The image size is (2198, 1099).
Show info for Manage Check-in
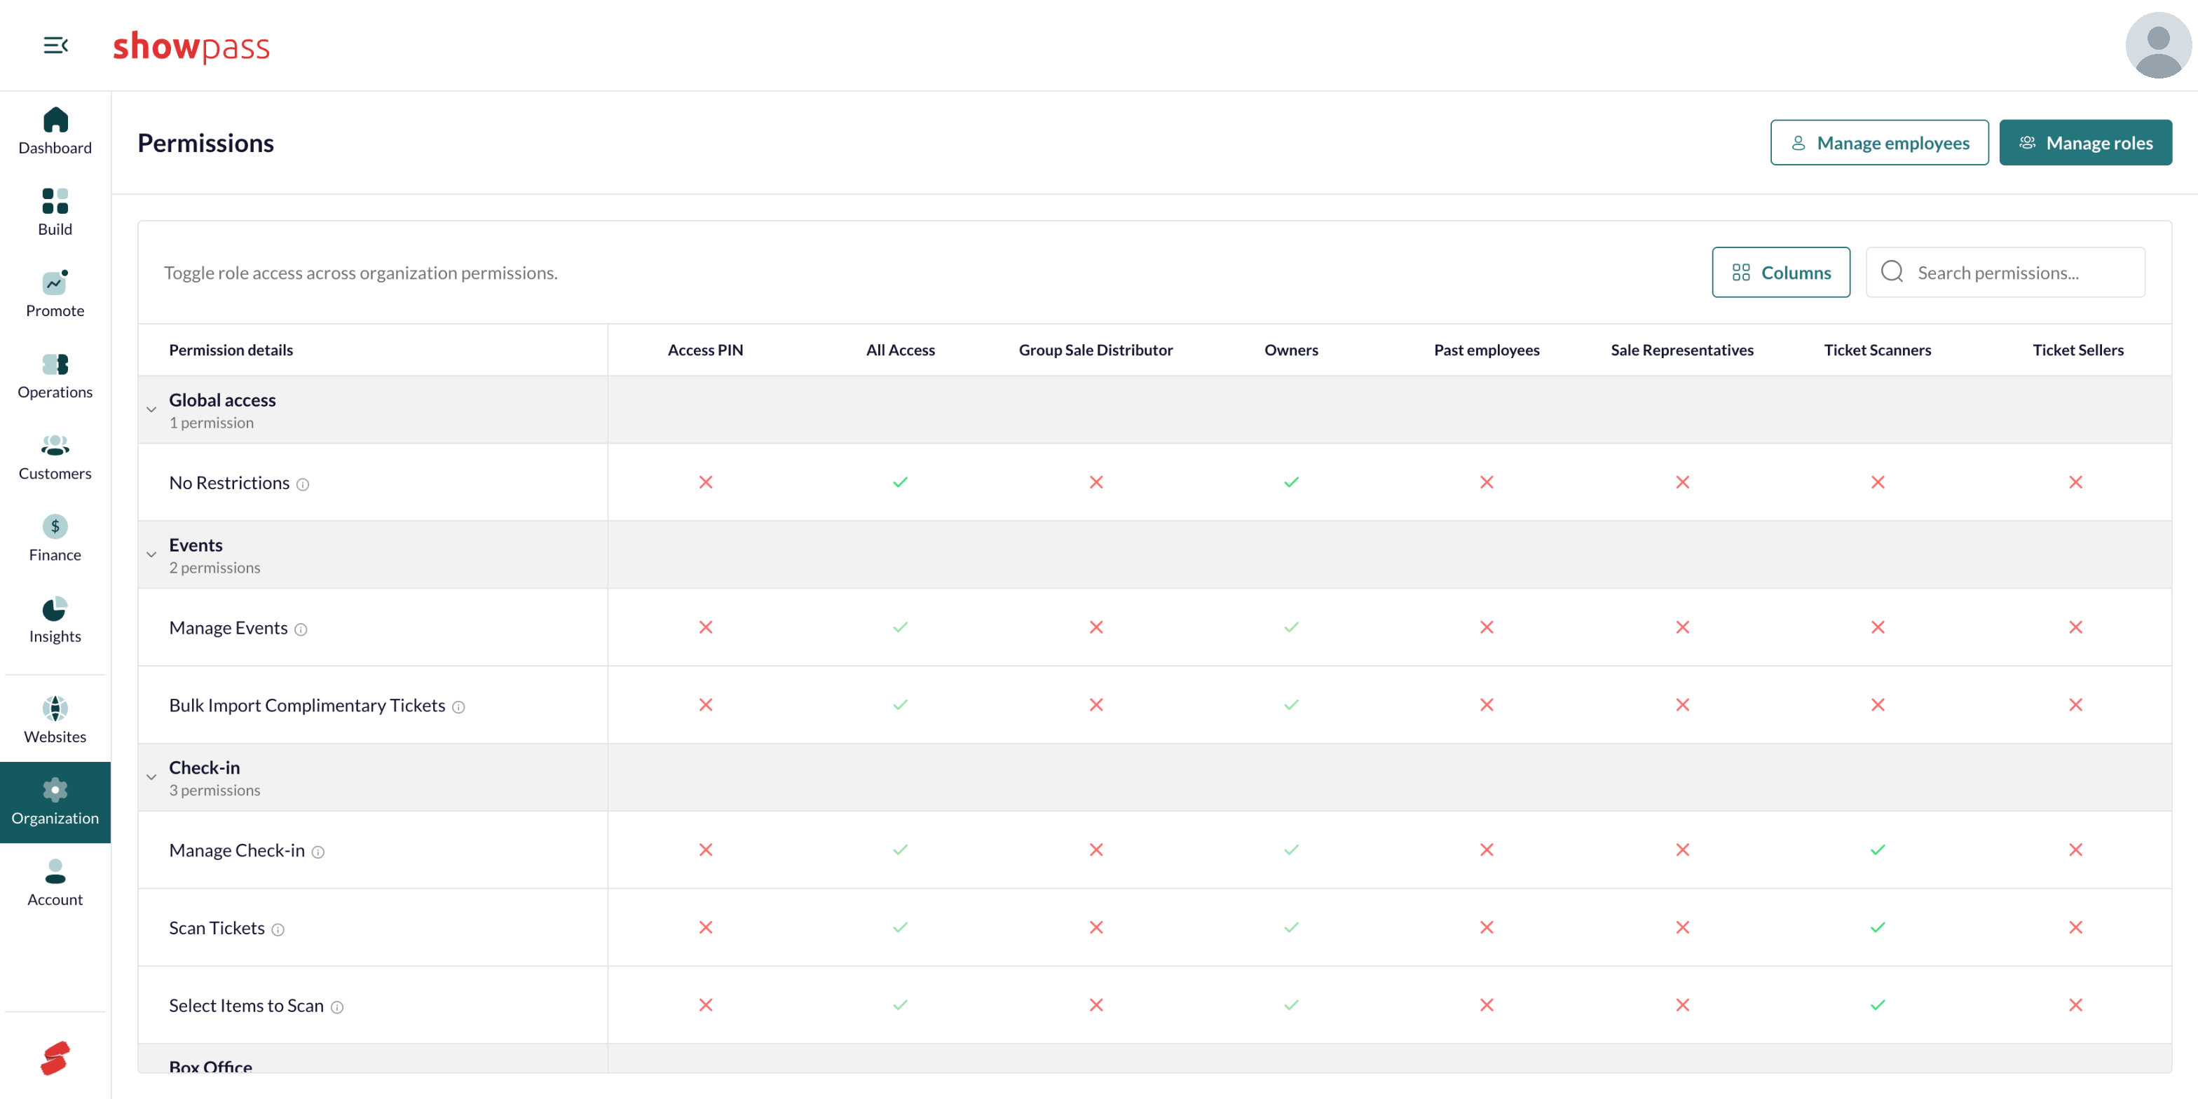tap(318, 852)
